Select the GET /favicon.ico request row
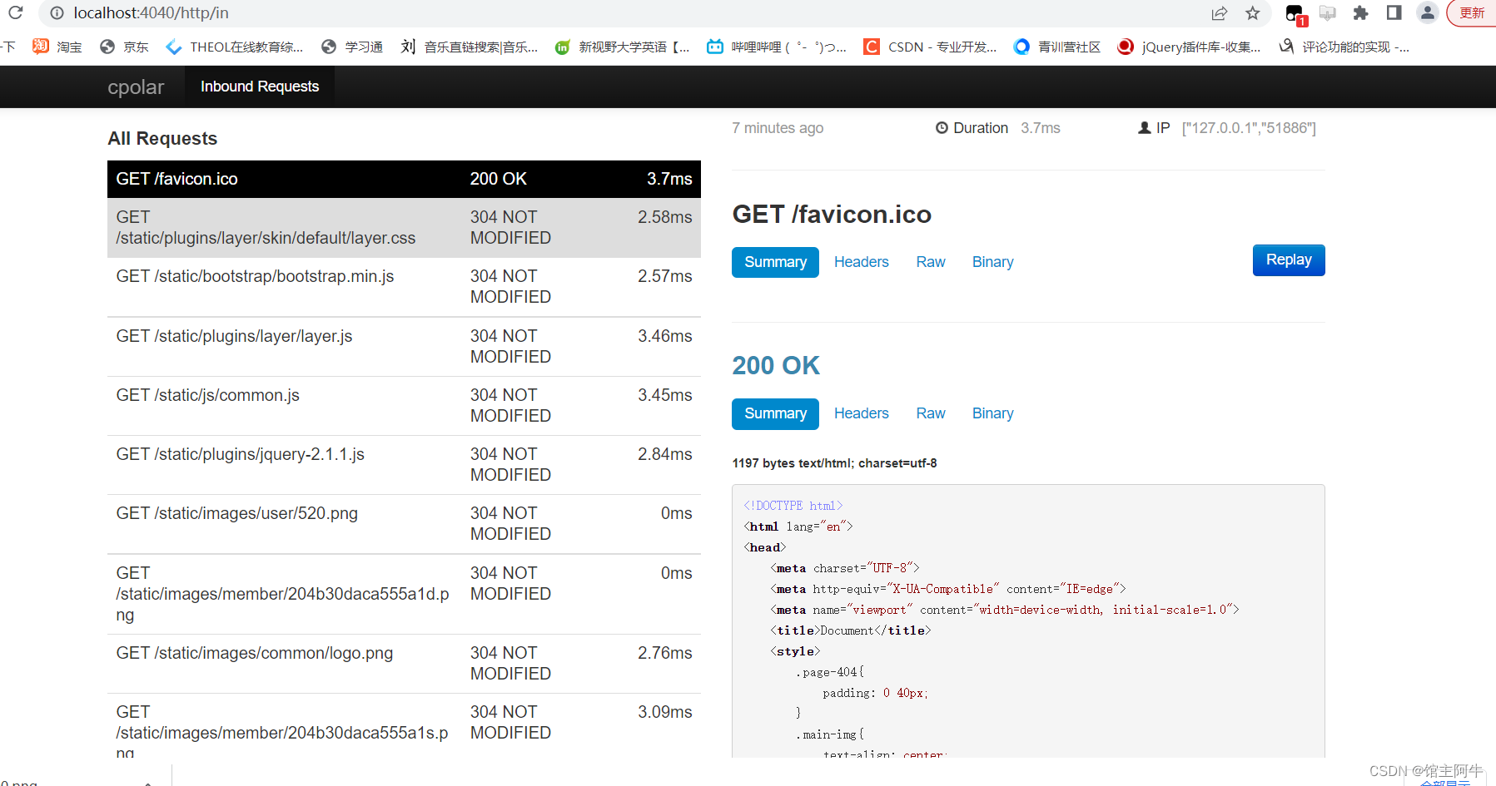The image size is (1496, 786). point(404,179)
